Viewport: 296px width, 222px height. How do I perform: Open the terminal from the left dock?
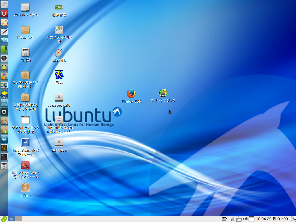point(4,156)
